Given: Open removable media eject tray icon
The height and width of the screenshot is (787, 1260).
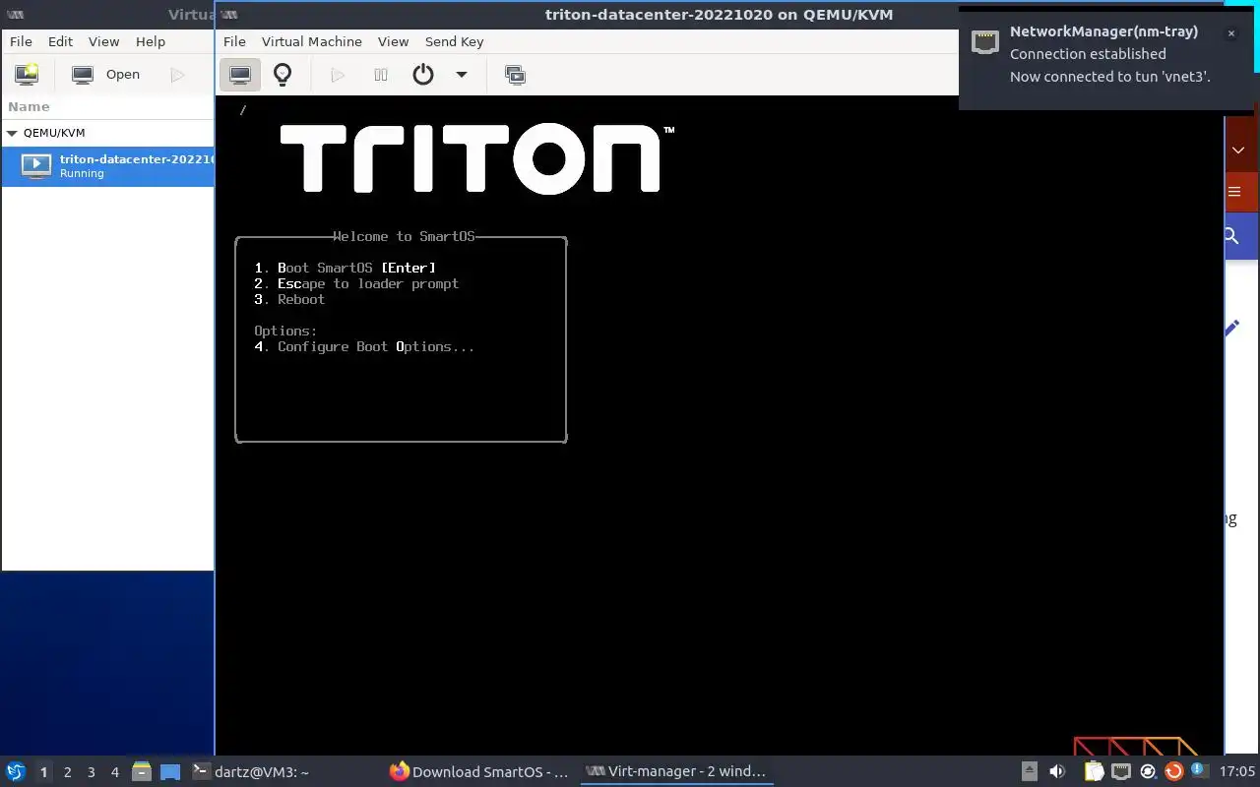Looking at the screenshot, I should pyautogui.click(x=1029, y=771).
